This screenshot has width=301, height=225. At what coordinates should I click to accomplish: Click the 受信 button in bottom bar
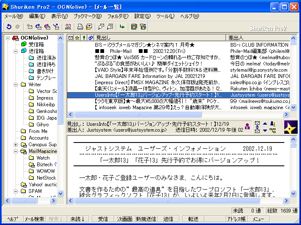pos(103,219)
